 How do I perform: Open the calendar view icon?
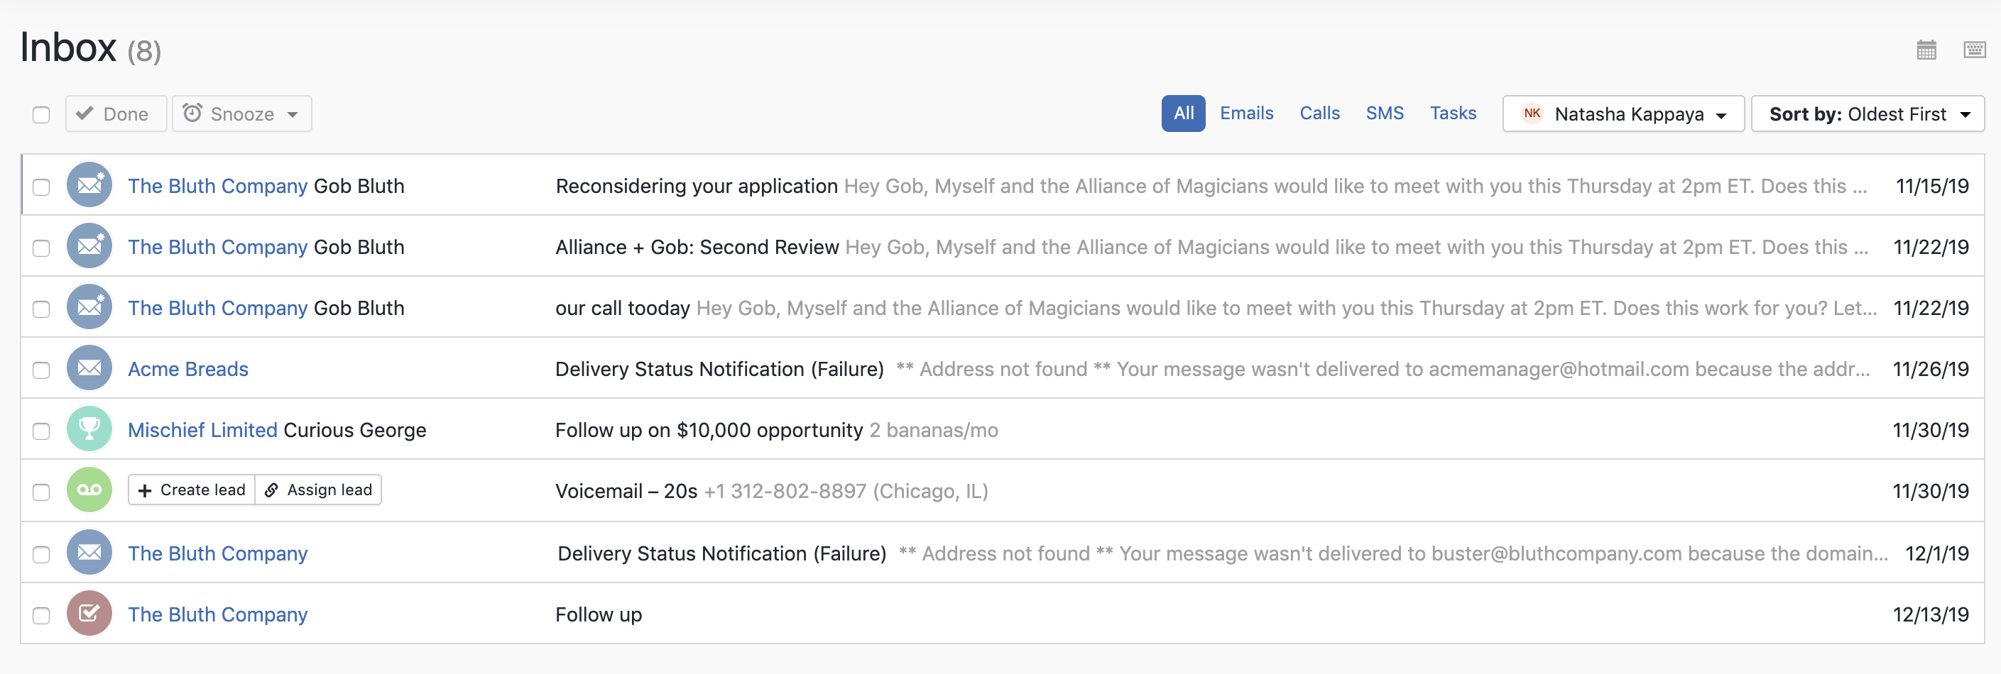1926,50
